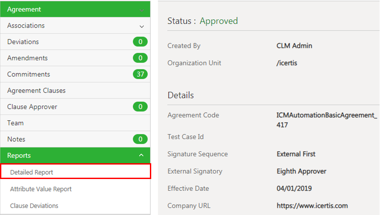Image resolution: width=380 pixels, height=215 pixels.
Task: Open the Detailed Report link
Action: (32, 172)
